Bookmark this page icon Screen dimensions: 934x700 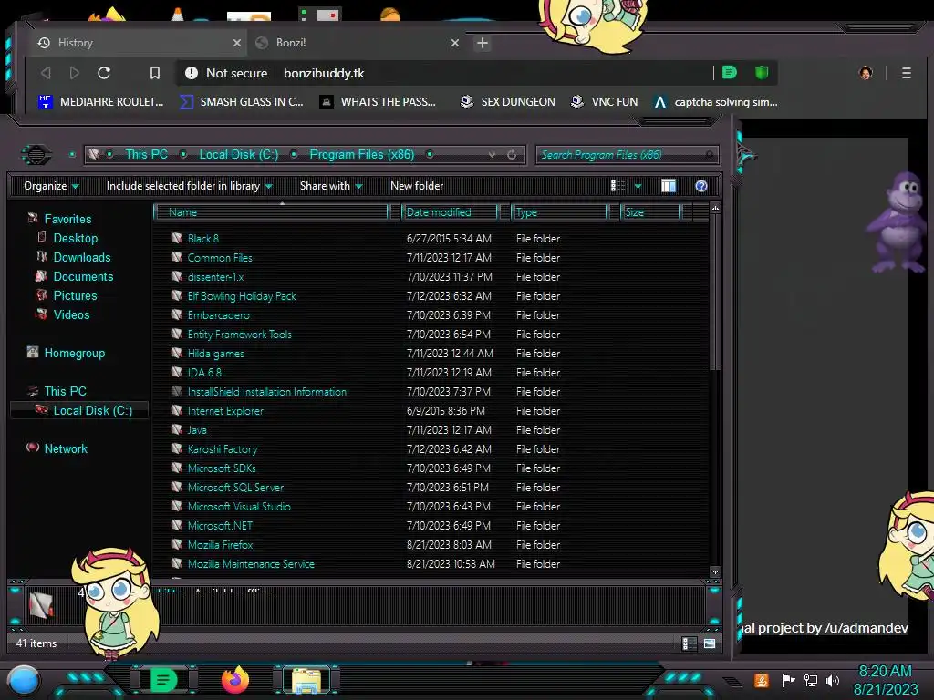155,73
